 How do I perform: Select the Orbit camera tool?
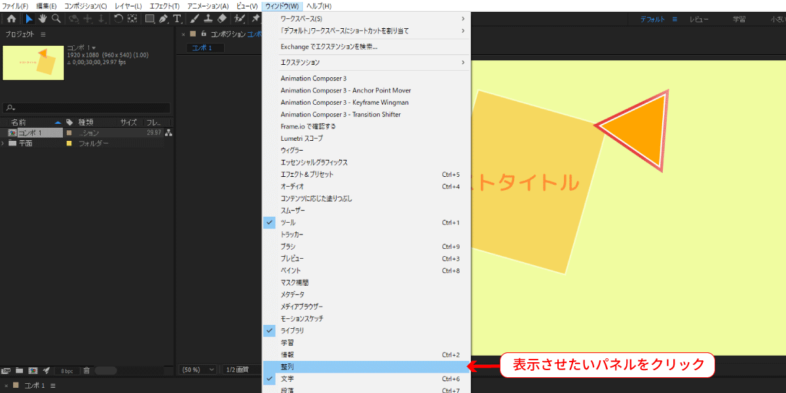point(74,18)
